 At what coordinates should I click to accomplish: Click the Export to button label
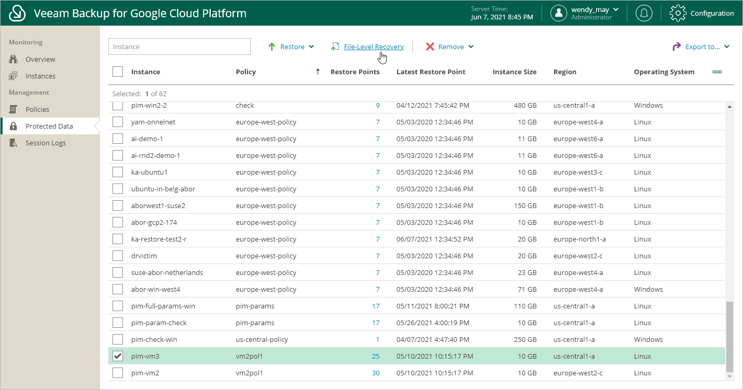tap(703, 47)
